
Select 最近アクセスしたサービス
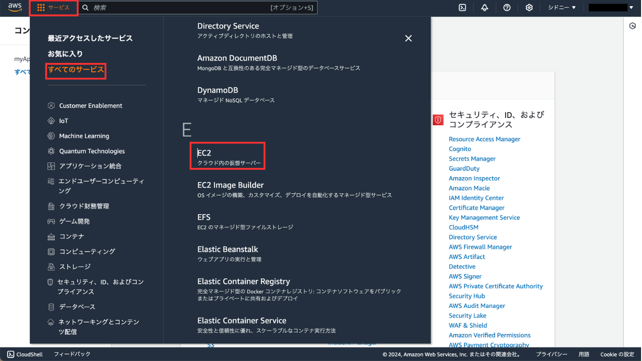90,38
